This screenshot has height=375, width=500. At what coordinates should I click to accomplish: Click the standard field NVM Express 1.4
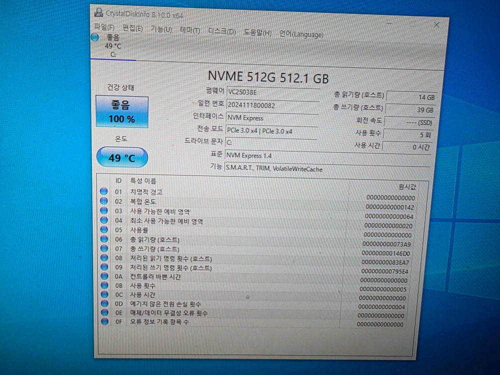click(327, 155)
